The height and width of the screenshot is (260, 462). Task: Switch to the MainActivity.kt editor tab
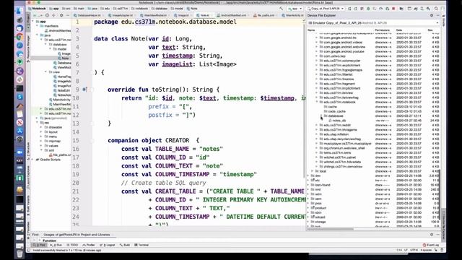[294, 15]
